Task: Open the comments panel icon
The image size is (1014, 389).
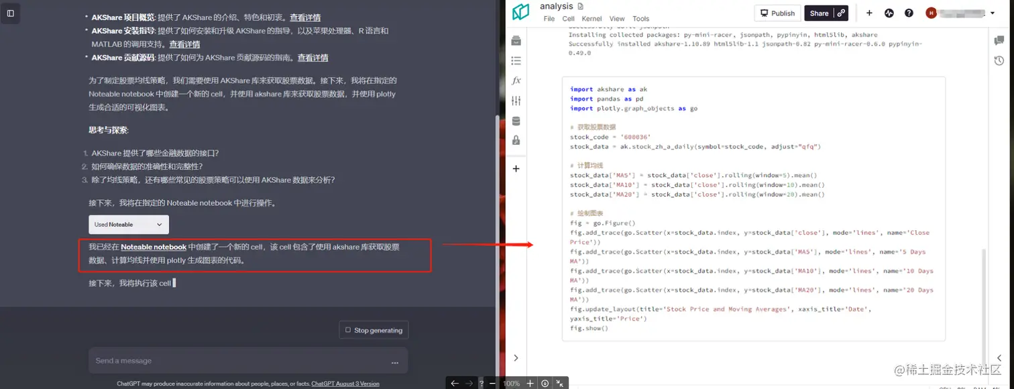Action: point(999,41)
